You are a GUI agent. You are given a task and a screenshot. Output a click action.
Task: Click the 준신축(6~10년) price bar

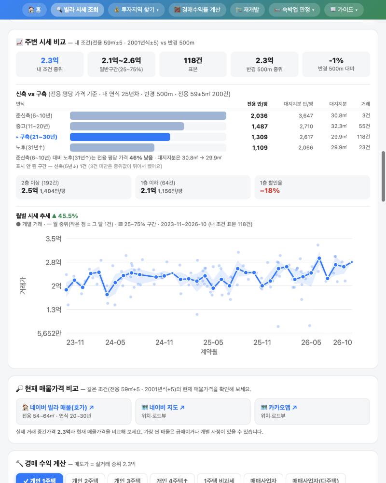(x=148, y=115)
